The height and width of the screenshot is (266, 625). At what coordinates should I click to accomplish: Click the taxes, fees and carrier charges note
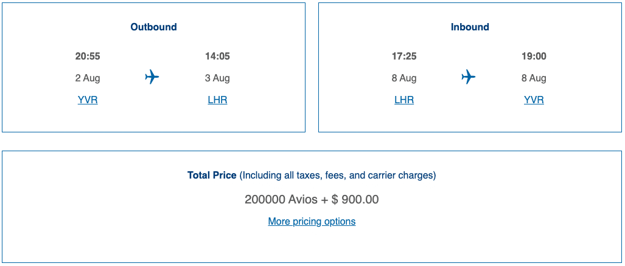click(338, 176)
